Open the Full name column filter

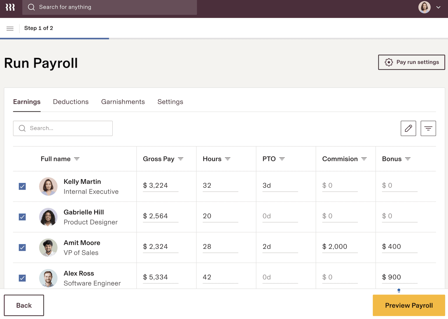click(x=77, y=159)
